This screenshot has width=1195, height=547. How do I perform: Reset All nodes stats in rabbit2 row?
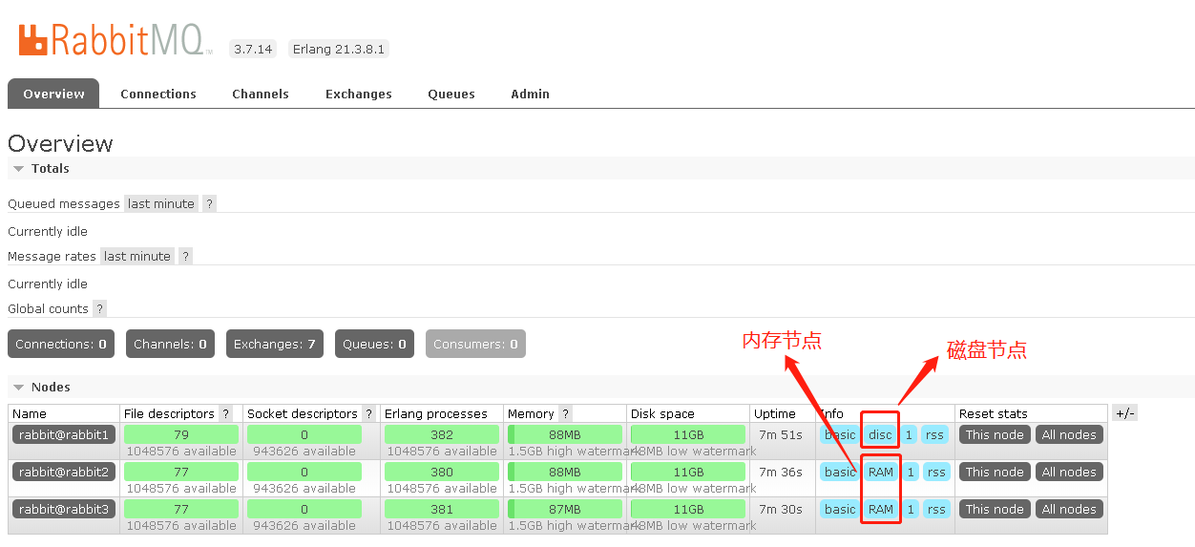(1069, 472)
